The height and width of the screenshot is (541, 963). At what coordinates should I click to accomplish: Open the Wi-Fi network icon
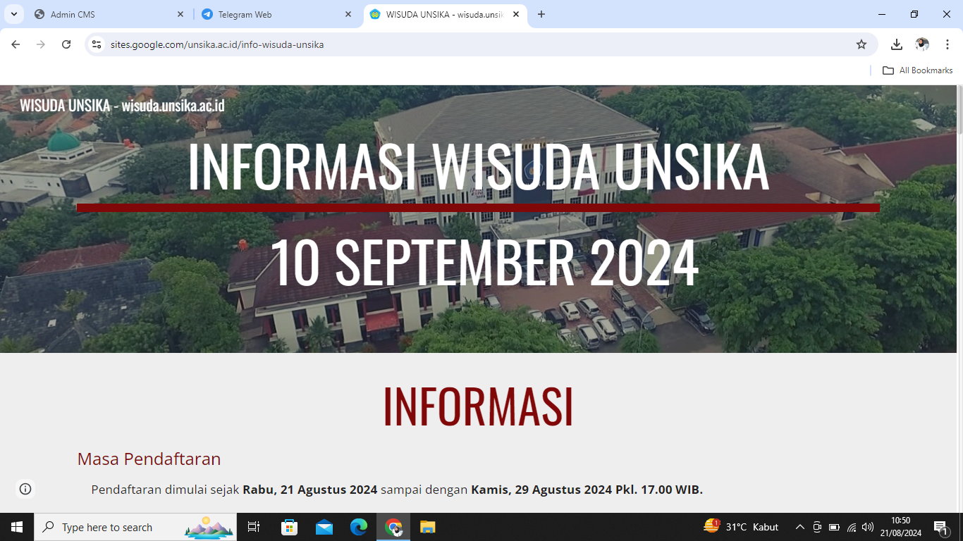852,527
